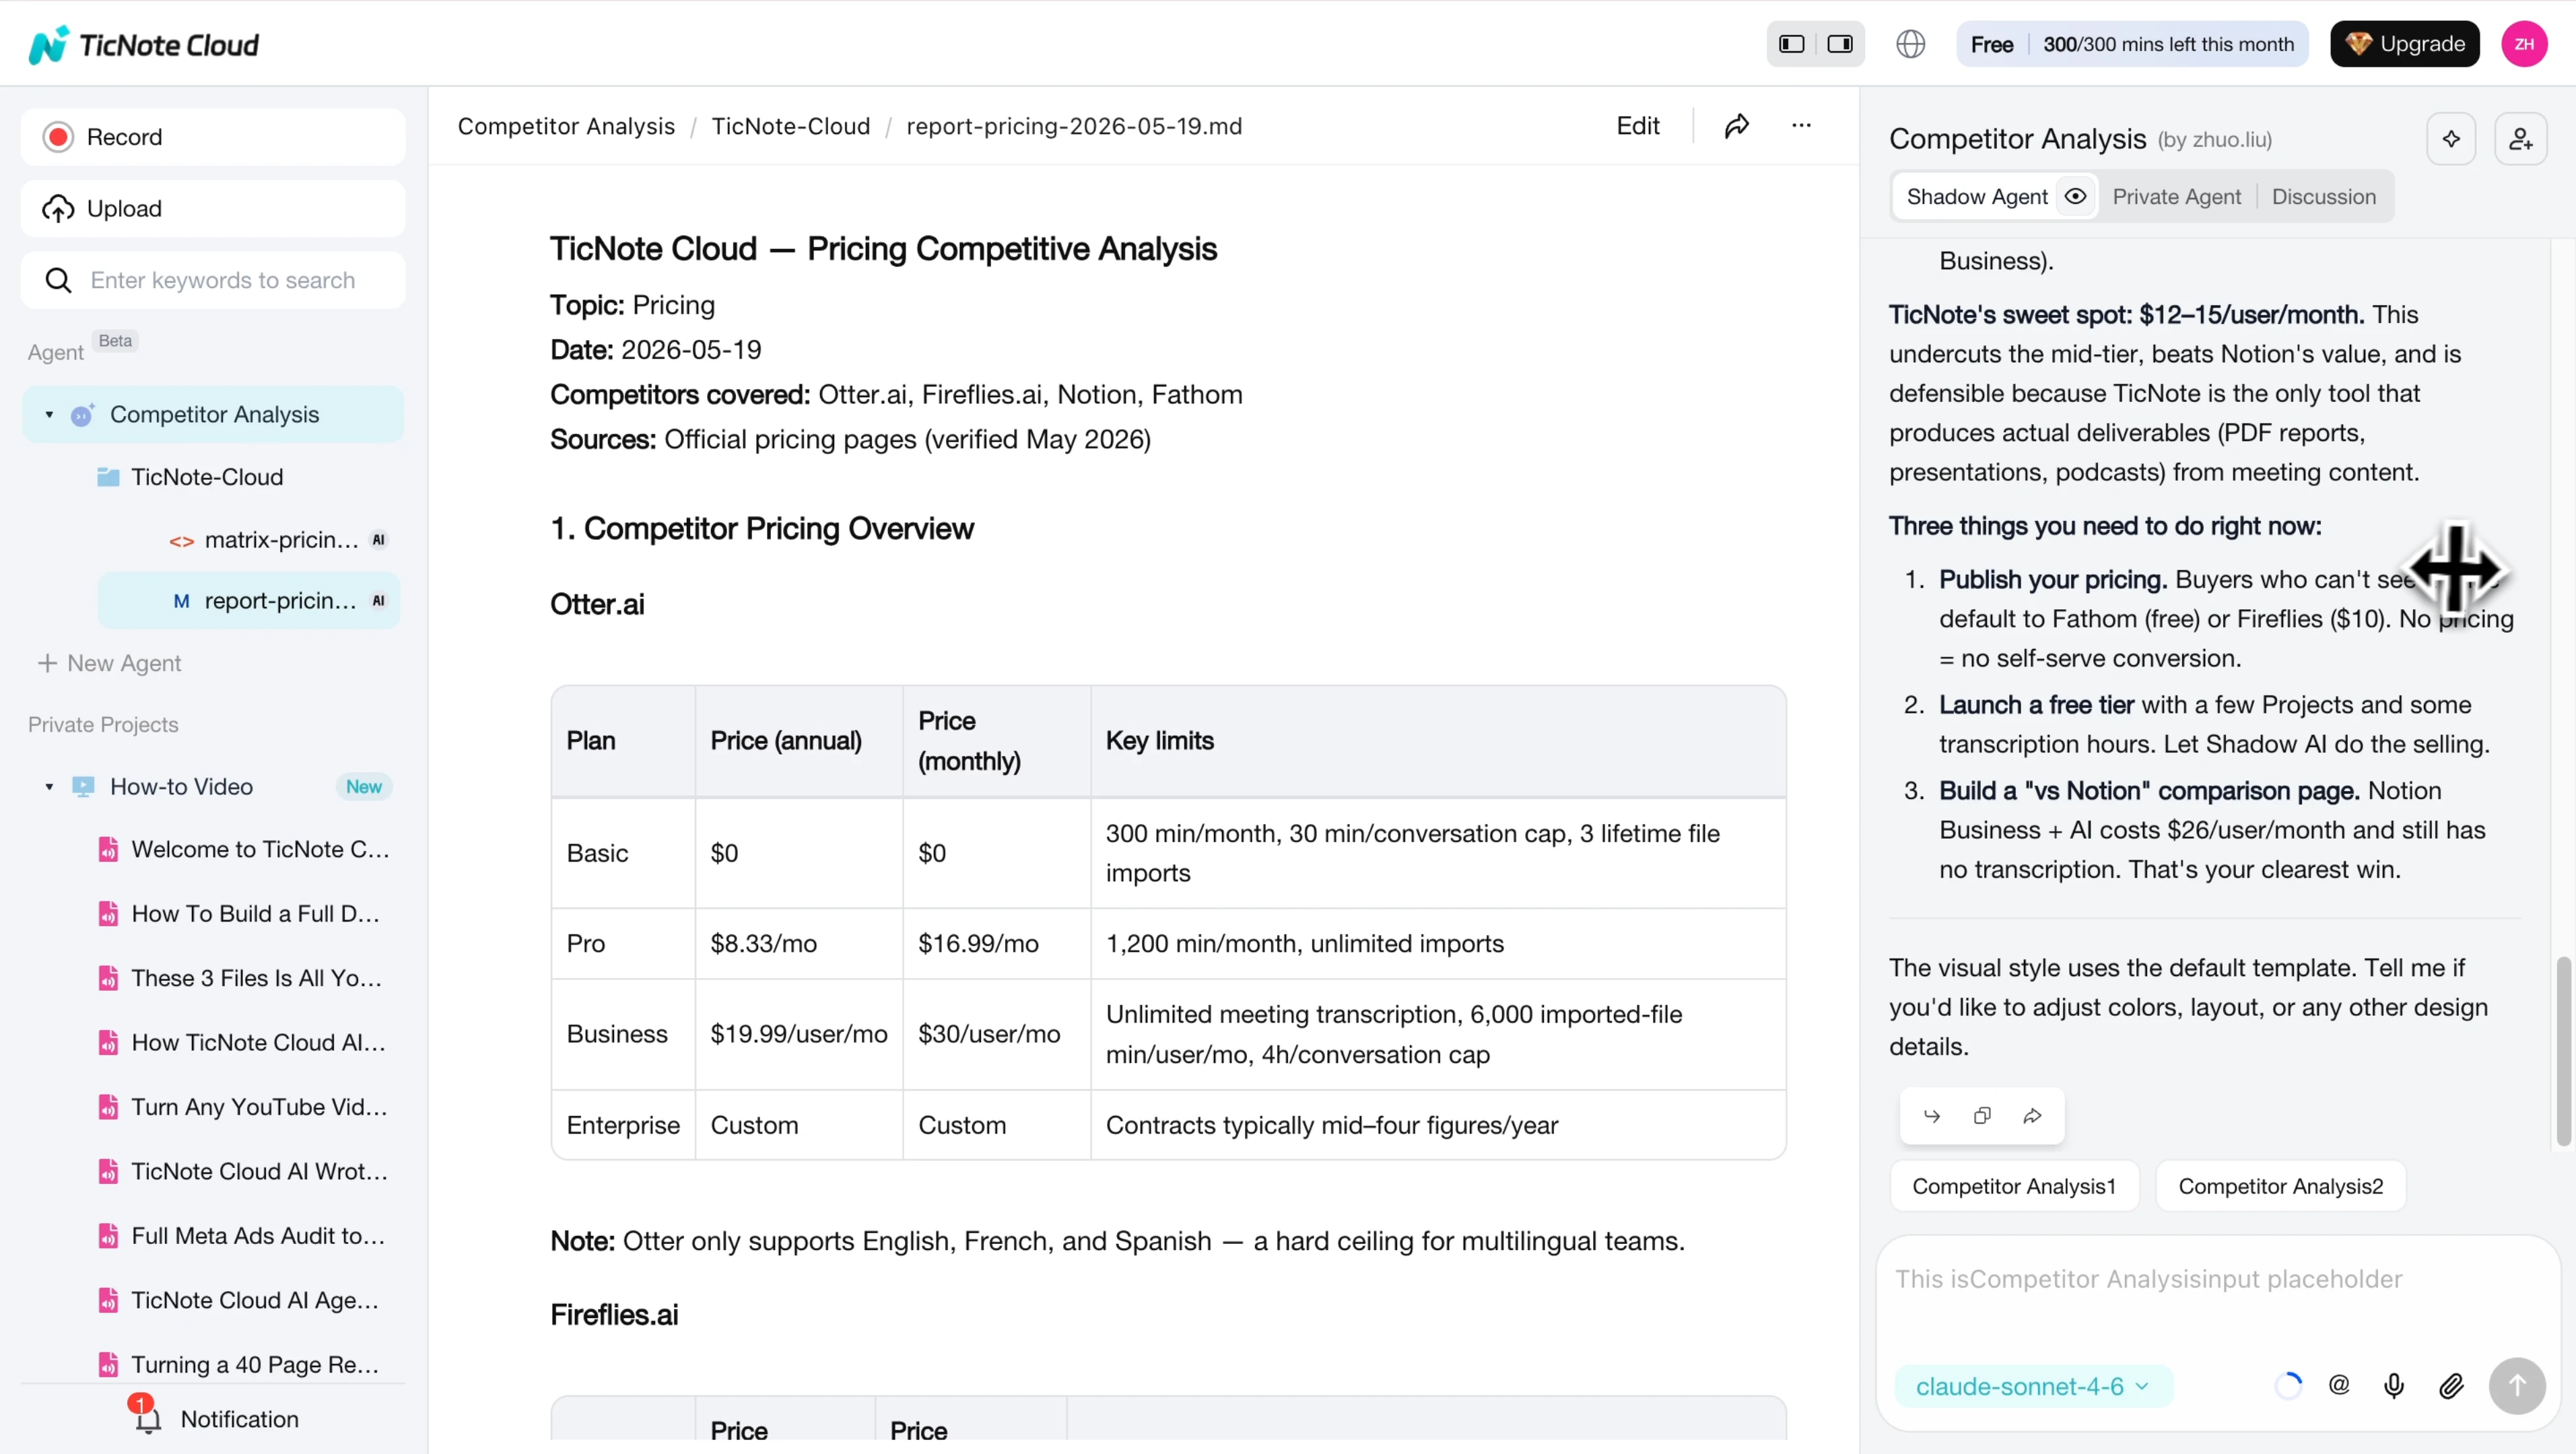Click the Upgrade button

(2404, 44)
